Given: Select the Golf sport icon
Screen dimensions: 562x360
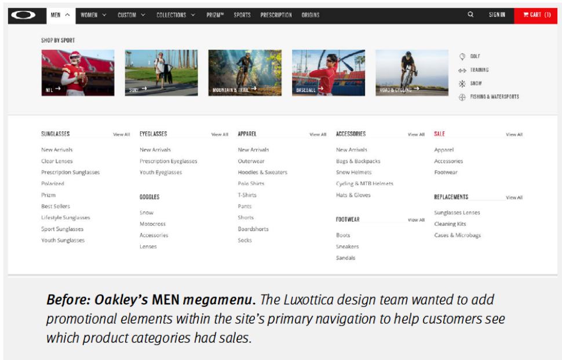Looking at the screenshot, I should click(462, 57).
